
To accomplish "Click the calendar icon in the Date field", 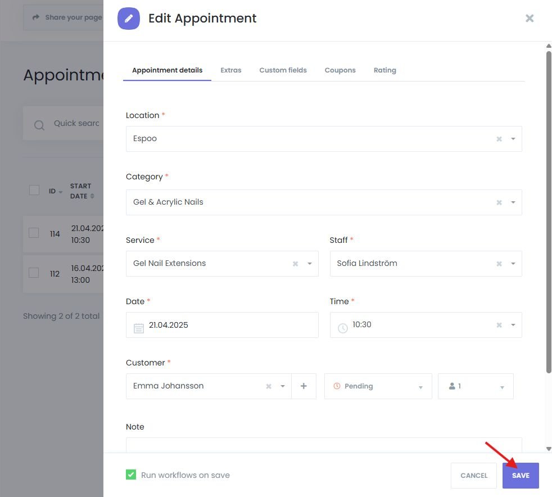I will [139, 325].
